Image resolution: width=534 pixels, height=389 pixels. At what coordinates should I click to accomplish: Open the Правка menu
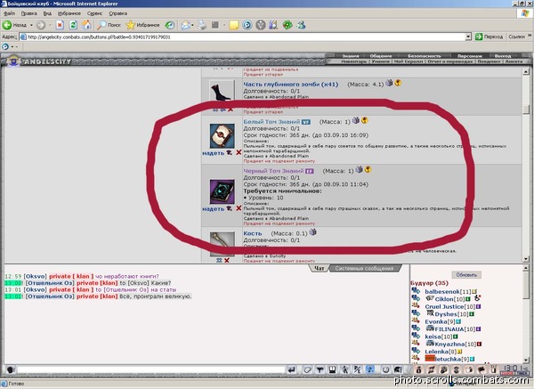29,13
